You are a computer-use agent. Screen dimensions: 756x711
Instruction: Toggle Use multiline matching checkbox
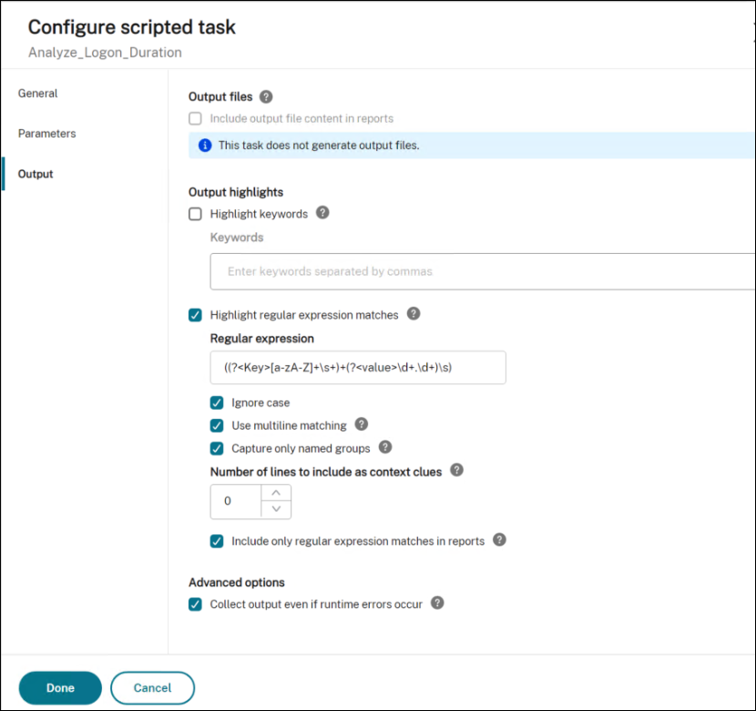(x=217, y=425)
